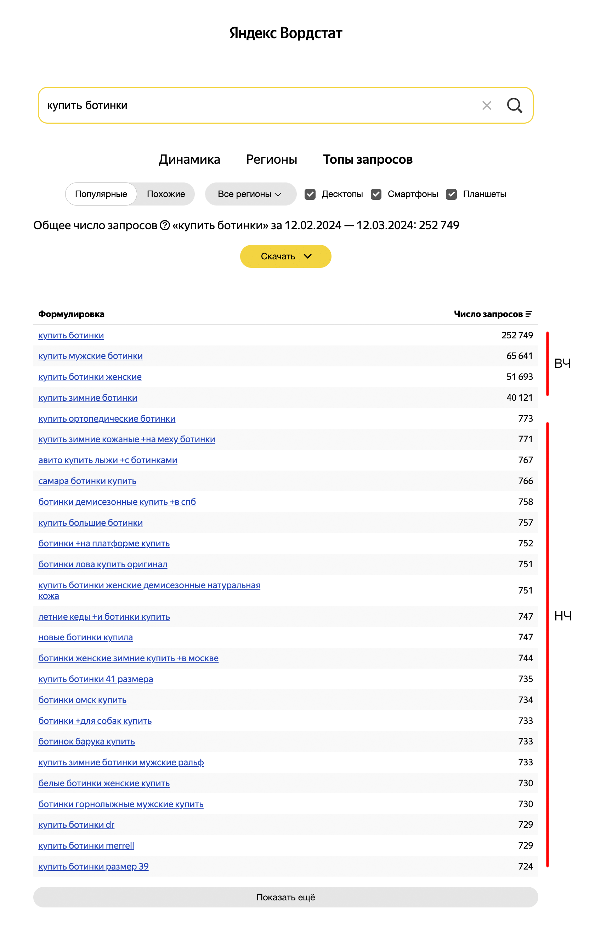Open the Регионы tab
Viewport: 595px width, 928px height.
272,159
